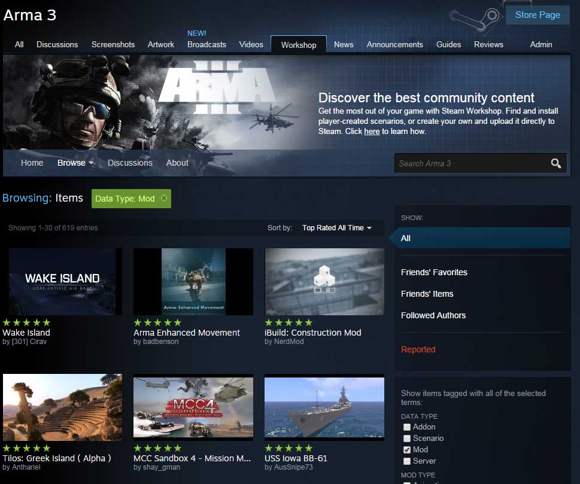
Task: Click the Arma 3 page title
Action: [x=30, y=15]
